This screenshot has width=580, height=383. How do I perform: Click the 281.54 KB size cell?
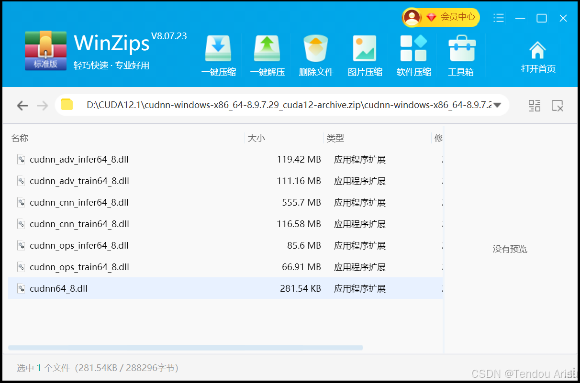point(301,288)
